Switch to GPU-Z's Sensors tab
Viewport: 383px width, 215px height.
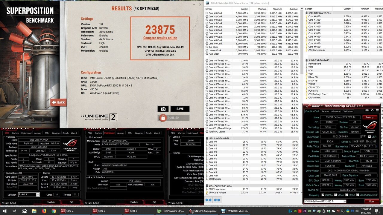(325, 111)
